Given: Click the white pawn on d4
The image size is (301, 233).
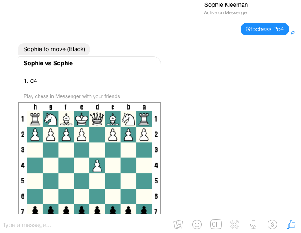Looking at the screenshot, I should pos(97,166).
